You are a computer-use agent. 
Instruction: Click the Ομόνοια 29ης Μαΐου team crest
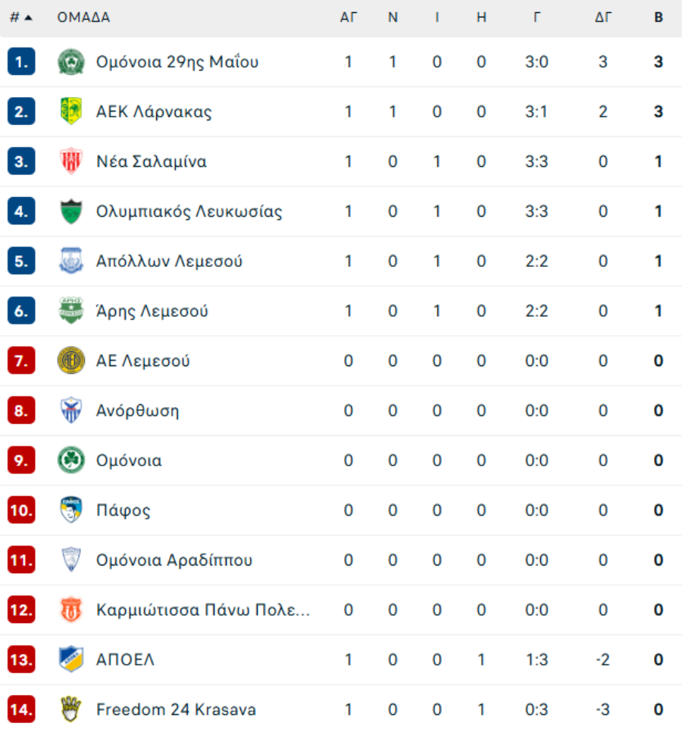point(71,61)
